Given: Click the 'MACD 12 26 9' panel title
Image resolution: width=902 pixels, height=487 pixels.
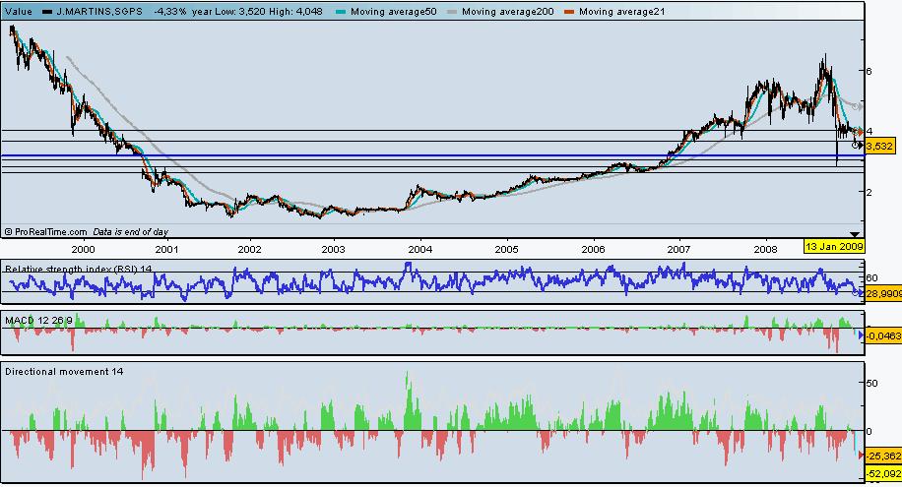Looking at the screenshot, I should click(x=39, y=320).
